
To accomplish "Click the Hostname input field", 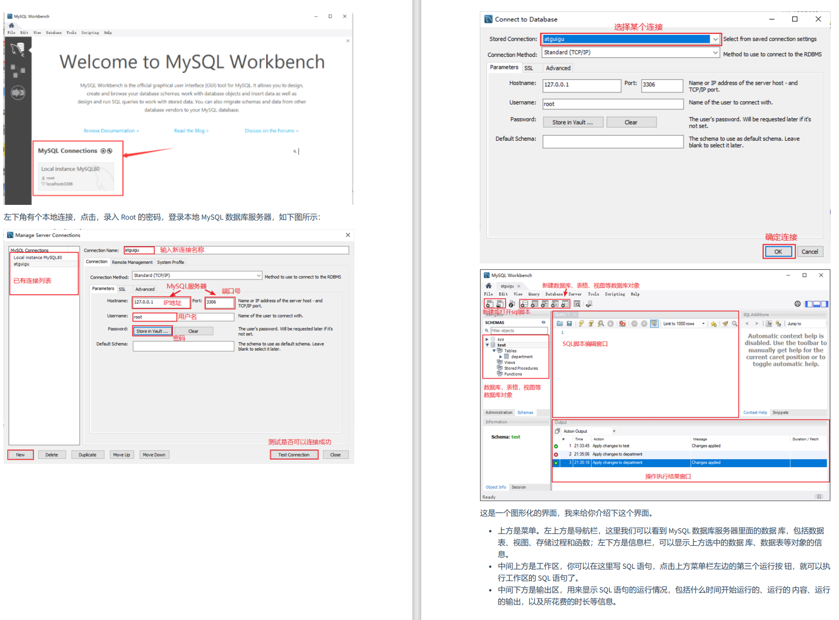I will (x=582, y=86).
